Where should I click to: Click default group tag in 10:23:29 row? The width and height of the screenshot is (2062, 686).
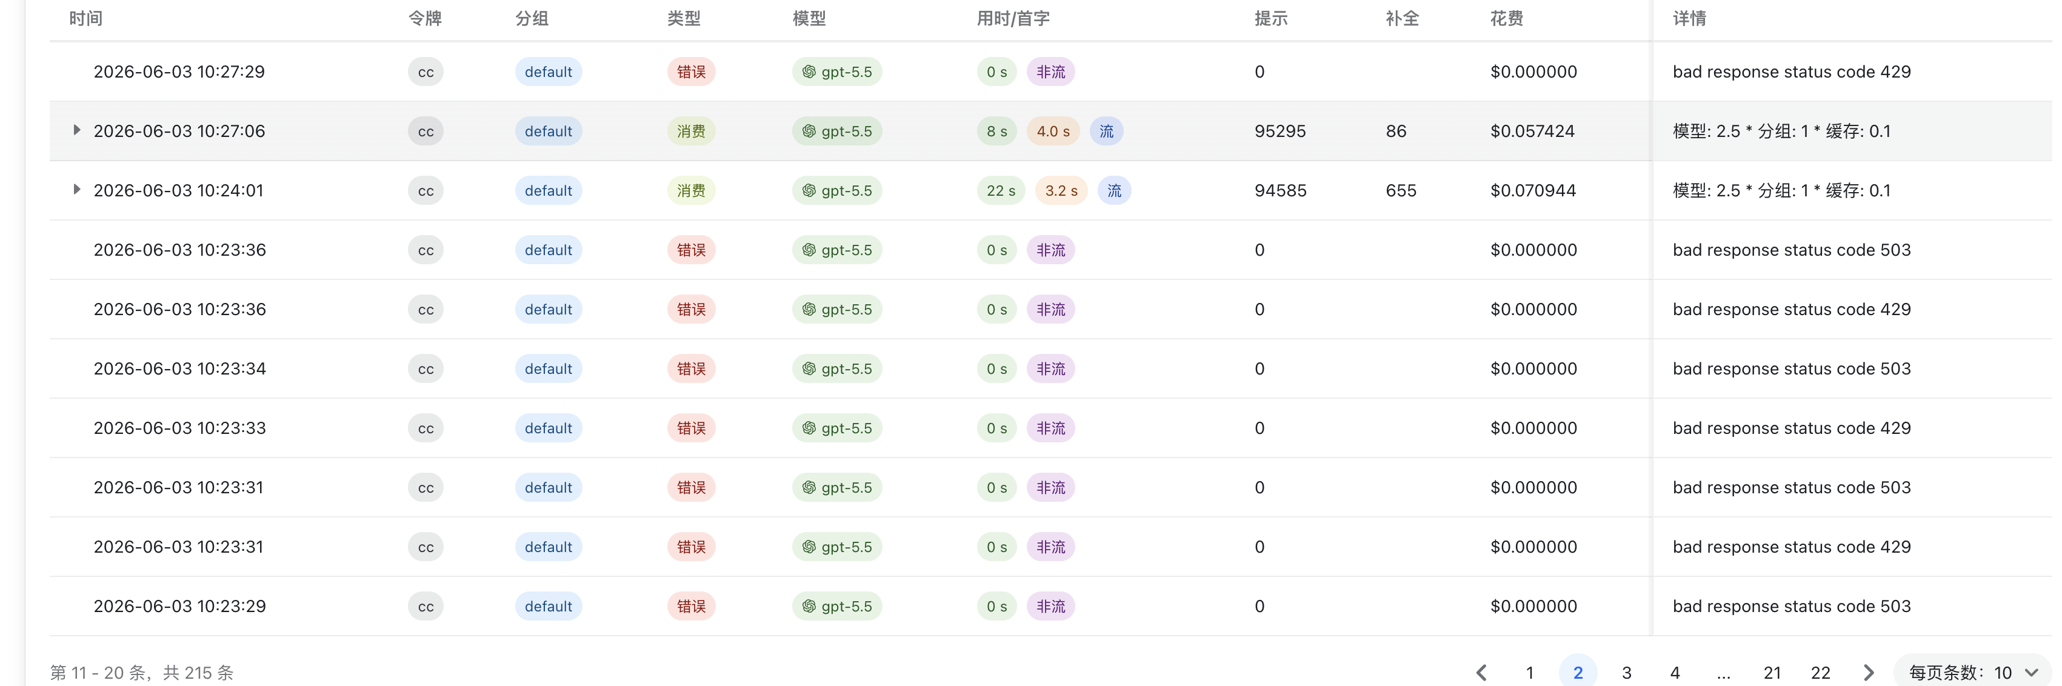pos(549,607)
